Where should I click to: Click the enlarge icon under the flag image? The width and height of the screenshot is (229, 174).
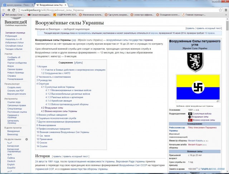218,101
